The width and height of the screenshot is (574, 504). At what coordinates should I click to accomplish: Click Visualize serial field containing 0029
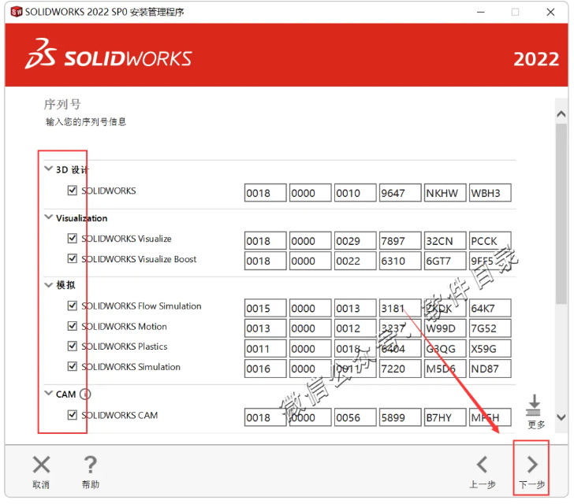click(355, 241)
